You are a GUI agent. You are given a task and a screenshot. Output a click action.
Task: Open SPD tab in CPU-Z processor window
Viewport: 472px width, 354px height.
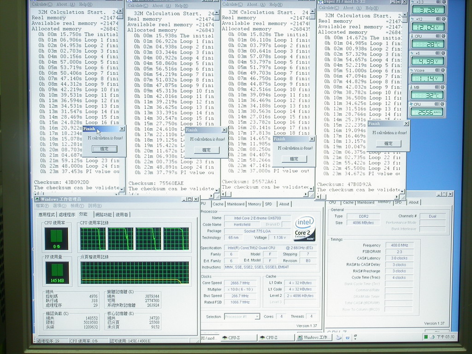[268, 204]
